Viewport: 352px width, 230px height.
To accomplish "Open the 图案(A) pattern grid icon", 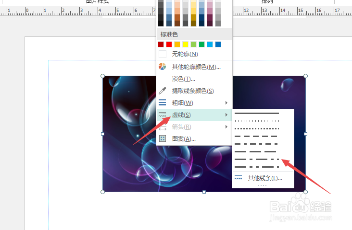I will (163, 138).
